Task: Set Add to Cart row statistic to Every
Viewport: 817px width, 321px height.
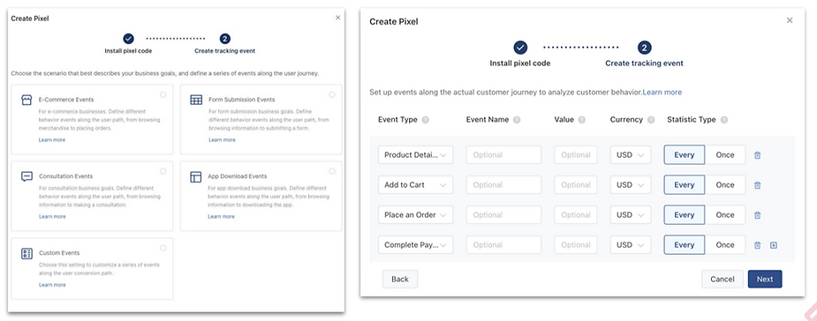Action: click(x=685, y=184)
